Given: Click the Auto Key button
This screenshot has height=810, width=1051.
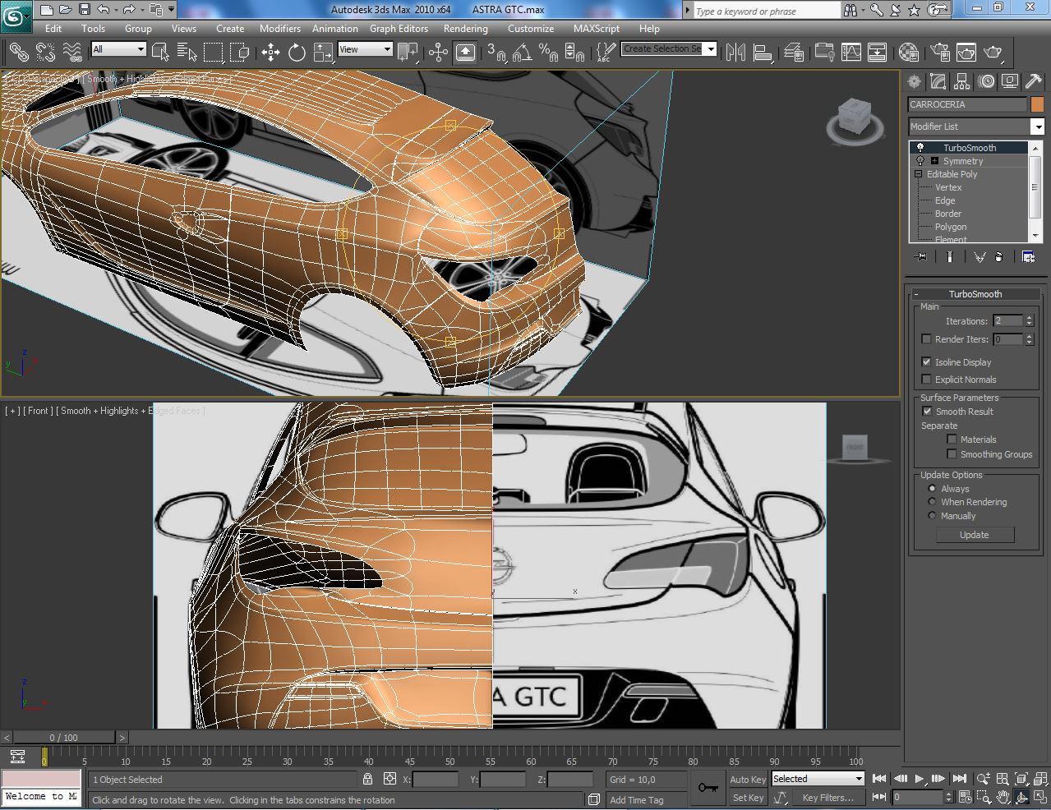Looking at the screenshot, I should pos(747,780).
